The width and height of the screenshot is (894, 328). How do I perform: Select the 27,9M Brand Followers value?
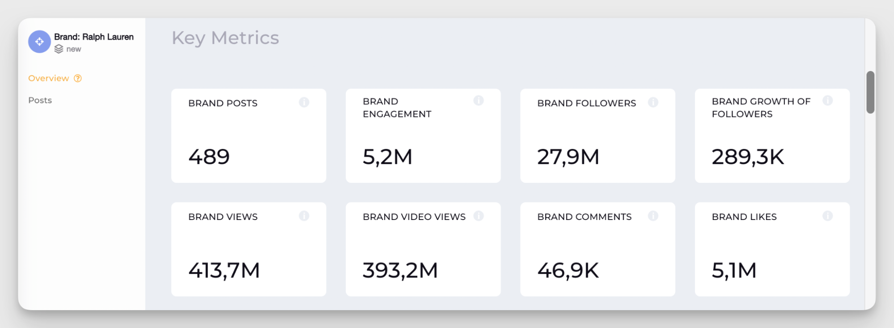[568, 157]
